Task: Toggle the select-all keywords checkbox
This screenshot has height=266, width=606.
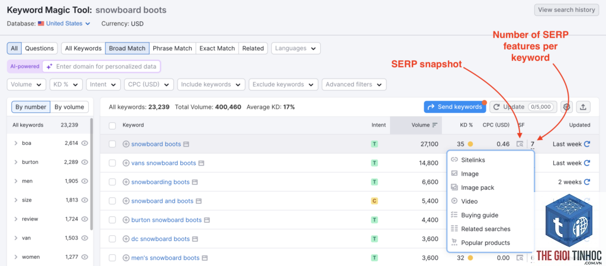Action: 112,125
